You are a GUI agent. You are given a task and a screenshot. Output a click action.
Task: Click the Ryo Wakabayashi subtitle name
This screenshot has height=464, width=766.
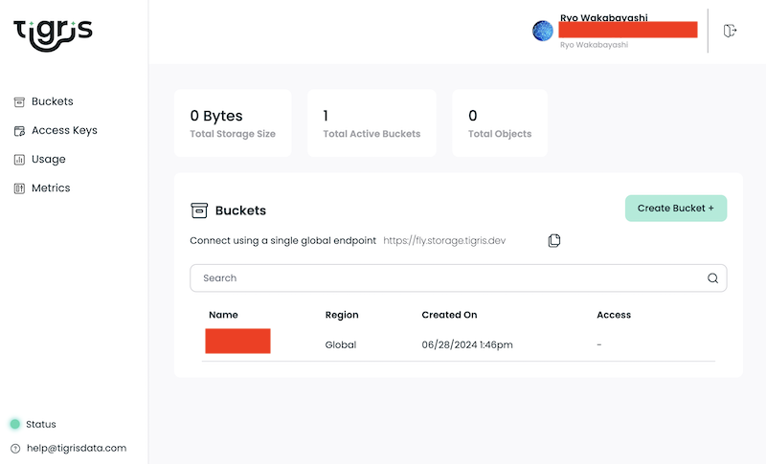(x=594, y=45)
